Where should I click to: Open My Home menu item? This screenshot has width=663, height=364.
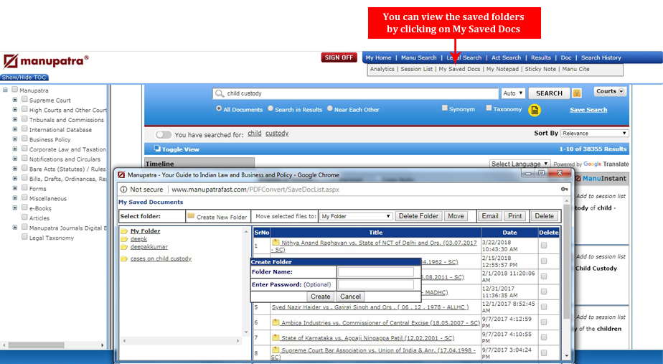click(x=378, y=57)
